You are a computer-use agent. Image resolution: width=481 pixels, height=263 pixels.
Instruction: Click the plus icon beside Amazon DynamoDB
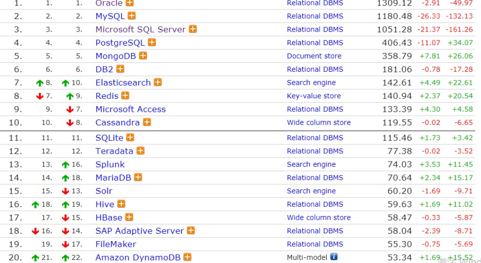point(188,257)
